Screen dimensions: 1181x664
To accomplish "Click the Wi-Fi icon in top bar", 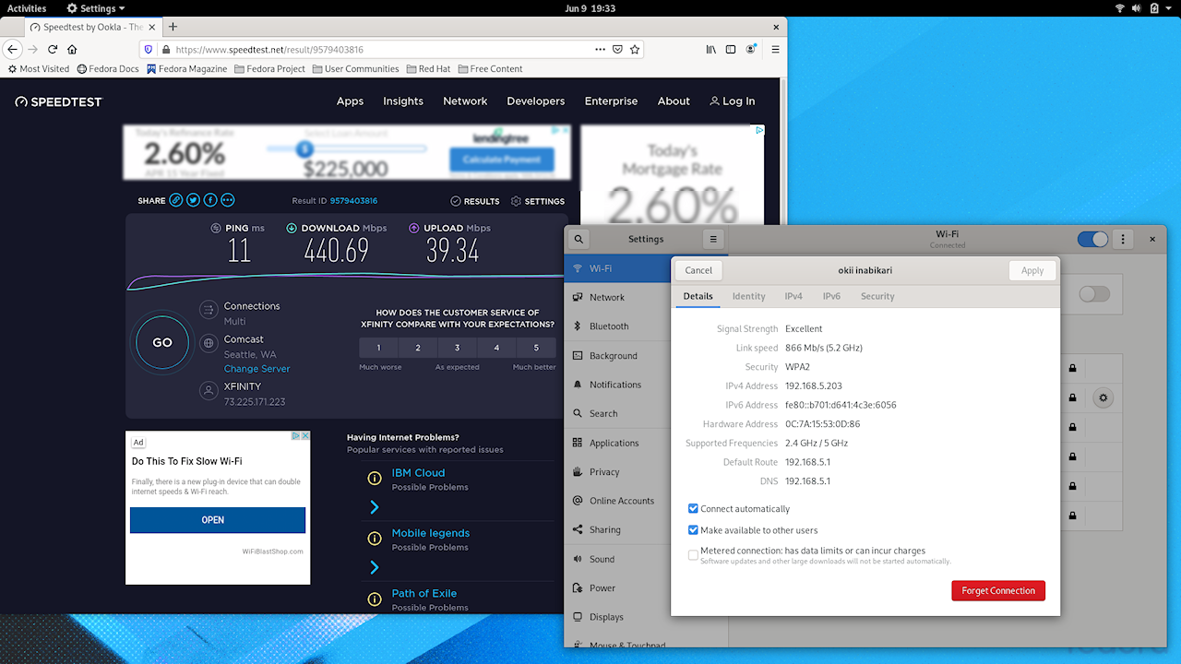I will [x=1120, y=8].
